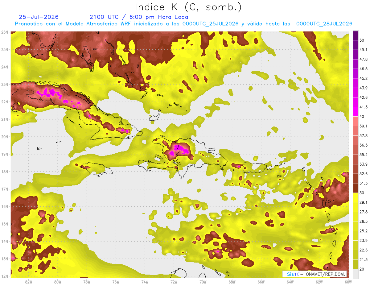Click the colorbar label "49.1"
This screenshot has width=370, height=286.
(364, 49)
